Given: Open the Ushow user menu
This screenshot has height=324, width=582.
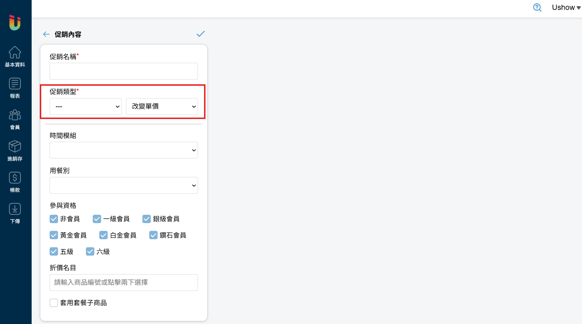Looking at the screenshot, I should (566, 7).
